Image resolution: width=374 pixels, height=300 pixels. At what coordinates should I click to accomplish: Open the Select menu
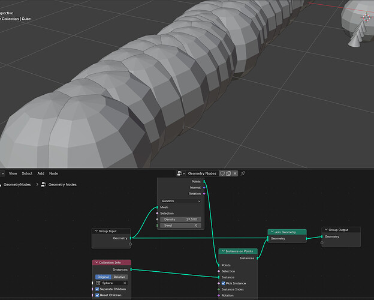pos(27,173)
